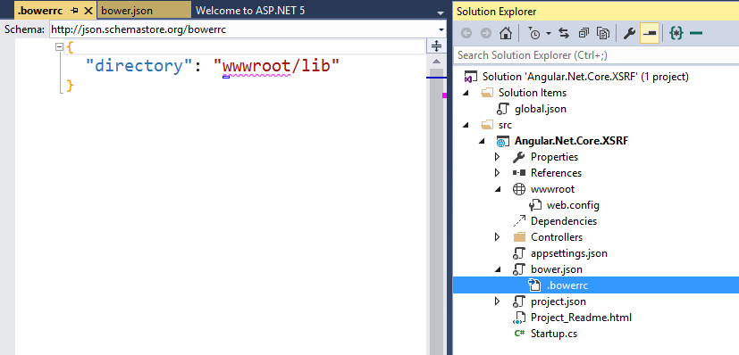739x355 pixels.
Task: Click the magenta marker on scrollbar
Action: click(444, 95)
